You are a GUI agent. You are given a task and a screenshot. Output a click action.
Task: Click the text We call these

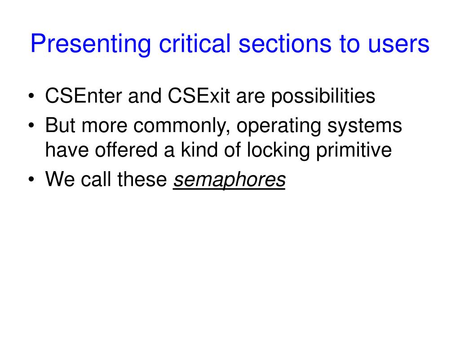pos(106,179)
